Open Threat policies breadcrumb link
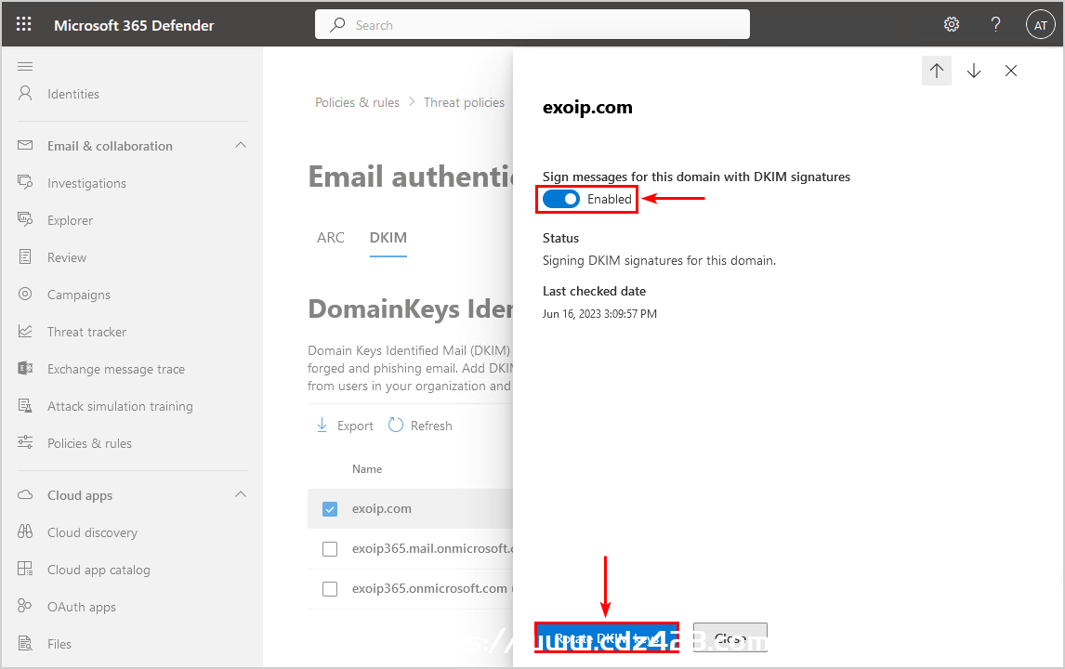The image size is (1065, 669). [x=464, y=102]
